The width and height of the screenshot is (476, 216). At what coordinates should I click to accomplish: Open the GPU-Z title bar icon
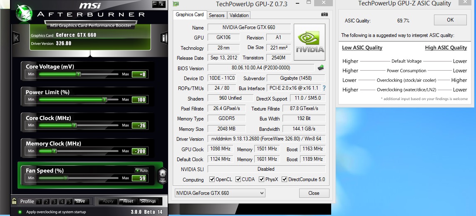point(176,4)
